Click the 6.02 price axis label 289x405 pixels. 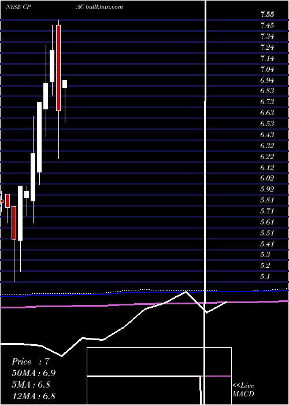point(267,178)
